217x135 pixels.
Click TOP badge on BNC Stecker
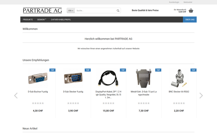click(x=193, y=70)
